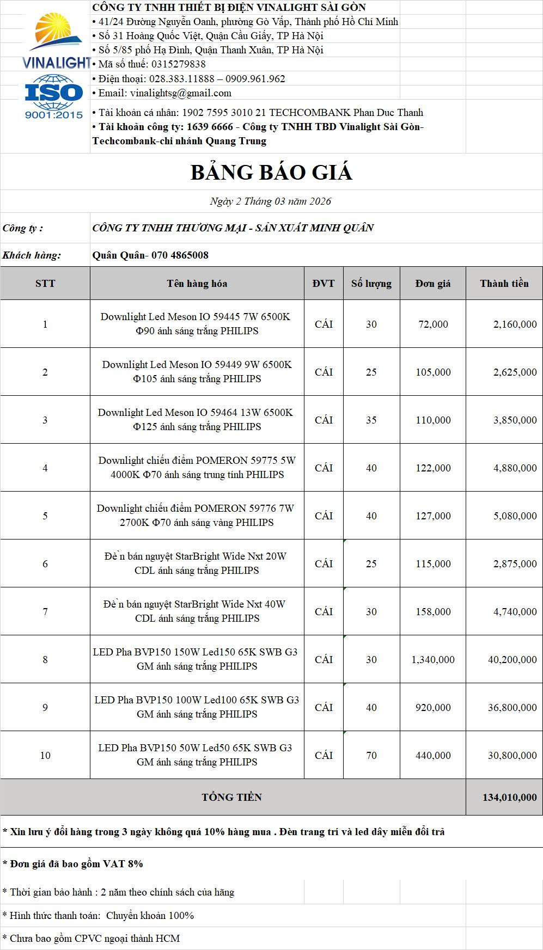This screenshot has width=543, height=950.
Task: Select the BẢNG BÁO GIÁ title cell
Action: 271,172
